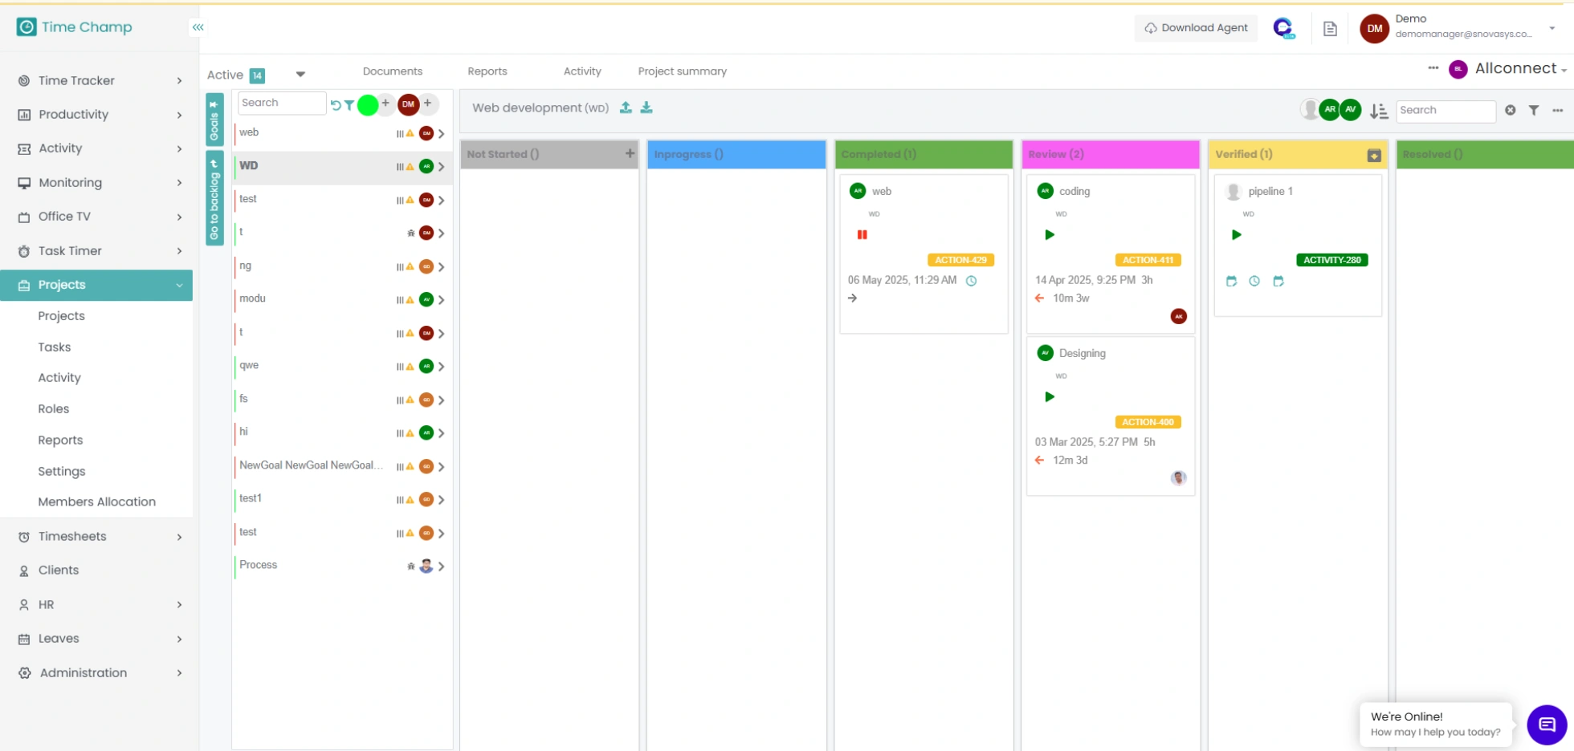Open the board filter funnel icon

(1535, 111)
